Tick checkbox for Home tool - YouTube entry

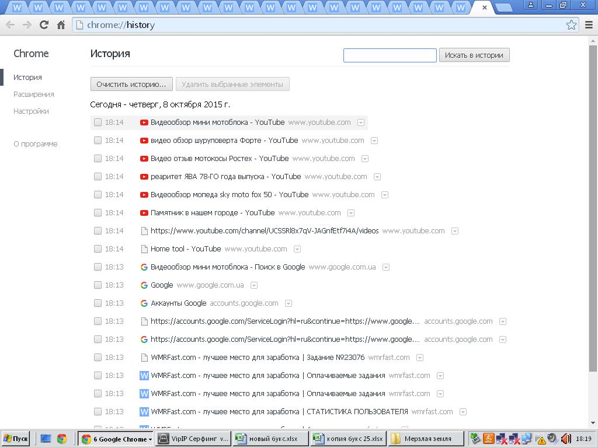[98, 249]
